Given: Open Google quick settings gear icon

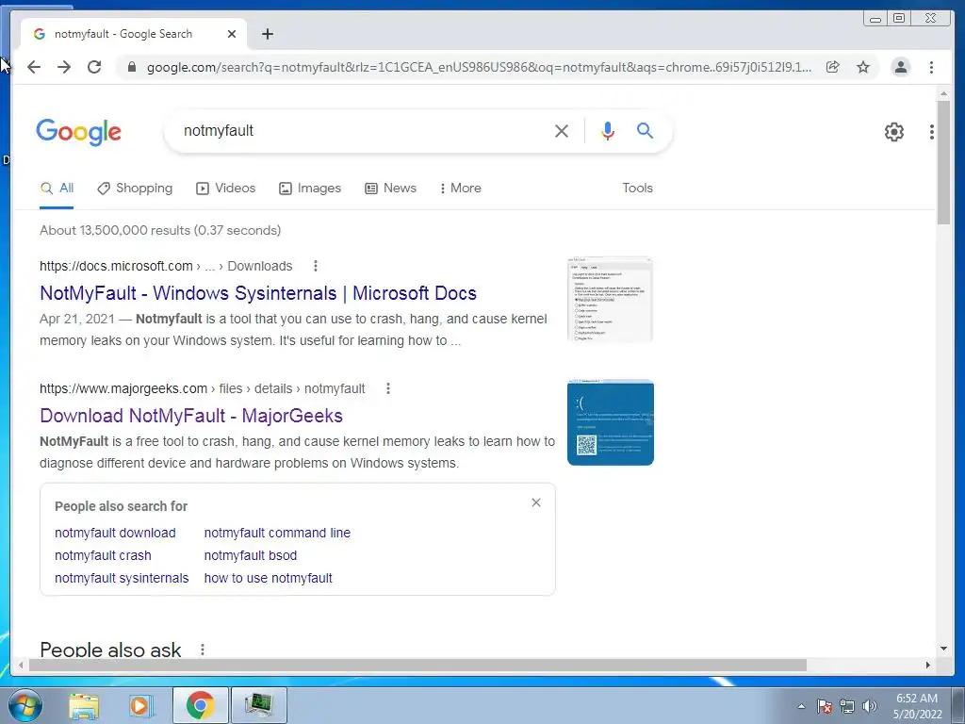Looking at the screenshot, I should click(x=893, y=131).
